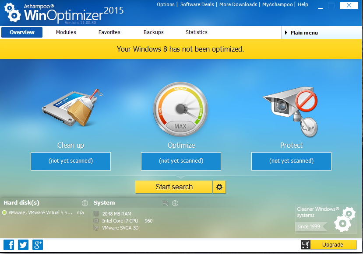Screen dimensions: 363x254
Task: Click the WinOptimizer gears logo
Action: click(x=13, y=13)
